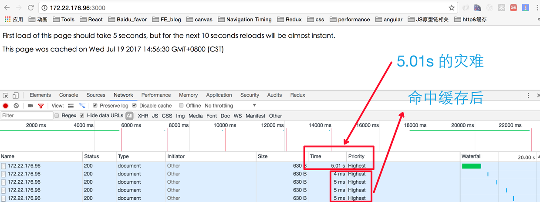
Task: Open the Redux tab in DevTools
Action: 298,95
